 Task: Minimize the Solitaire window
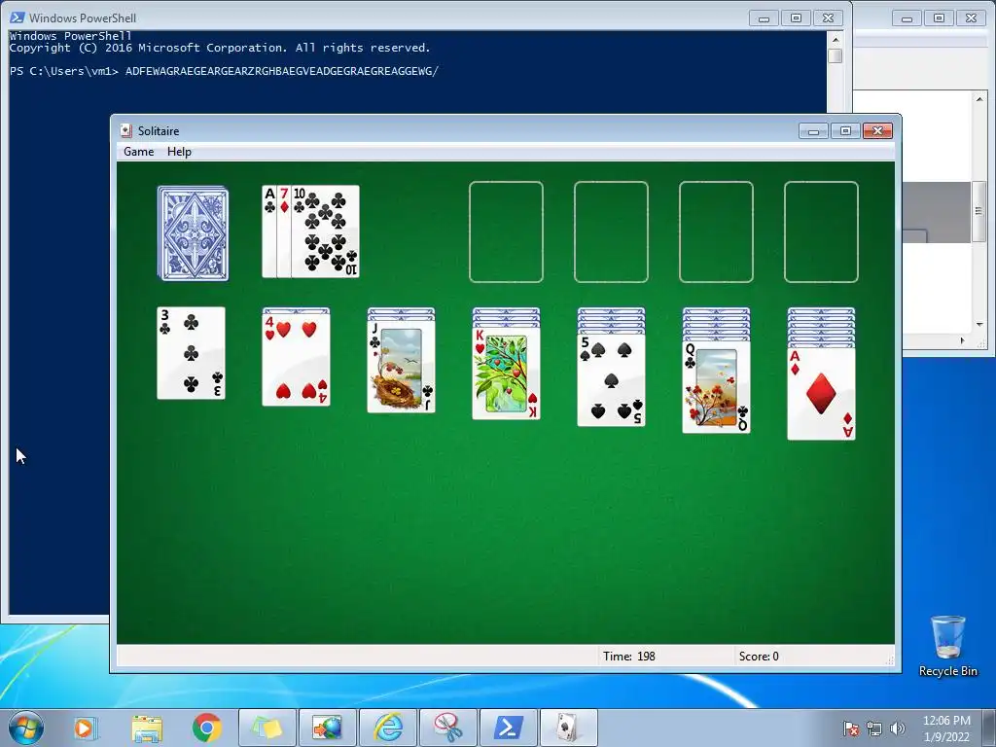[x=814, y=131]
